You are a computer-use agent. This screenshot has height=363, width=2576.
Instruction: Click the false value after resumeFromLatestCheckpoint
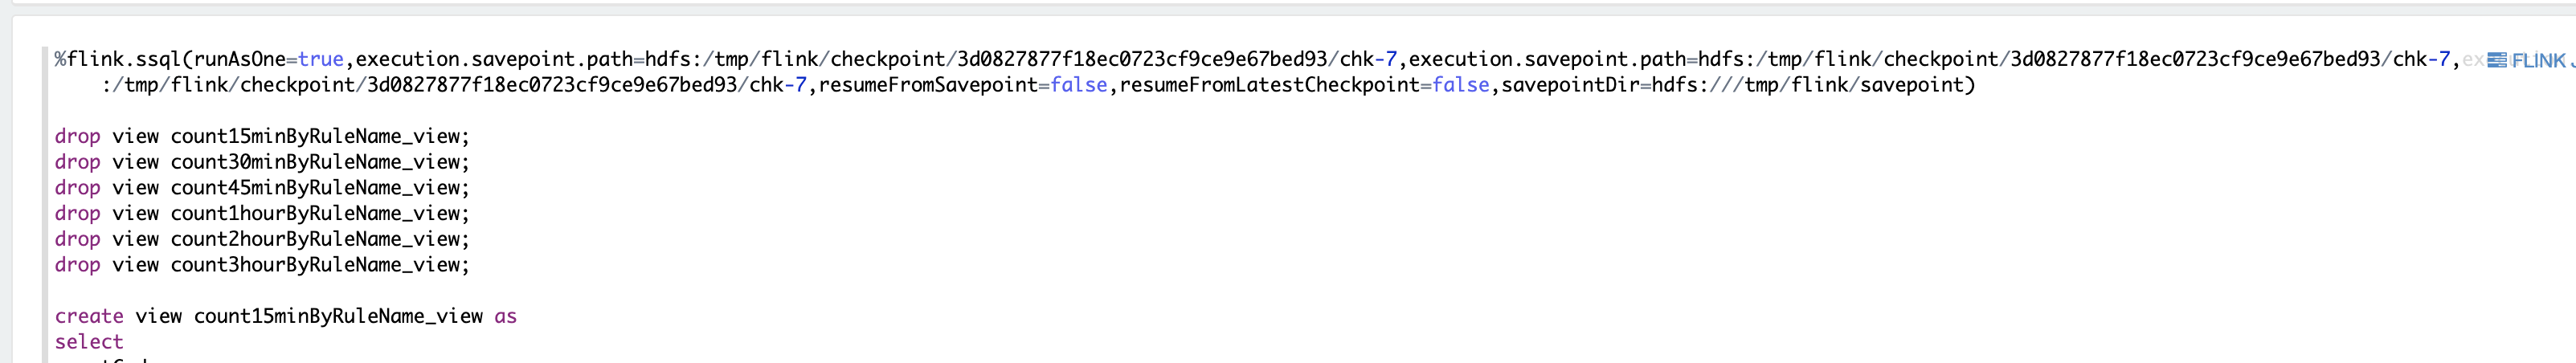[1460, 85]
